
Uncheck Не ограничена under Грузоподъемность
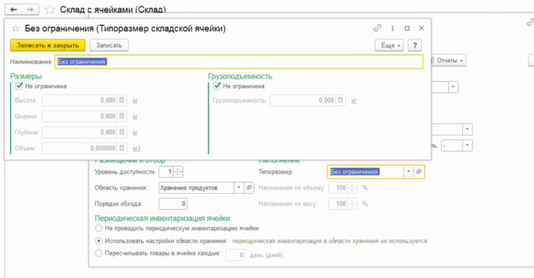tap(217, 86)
